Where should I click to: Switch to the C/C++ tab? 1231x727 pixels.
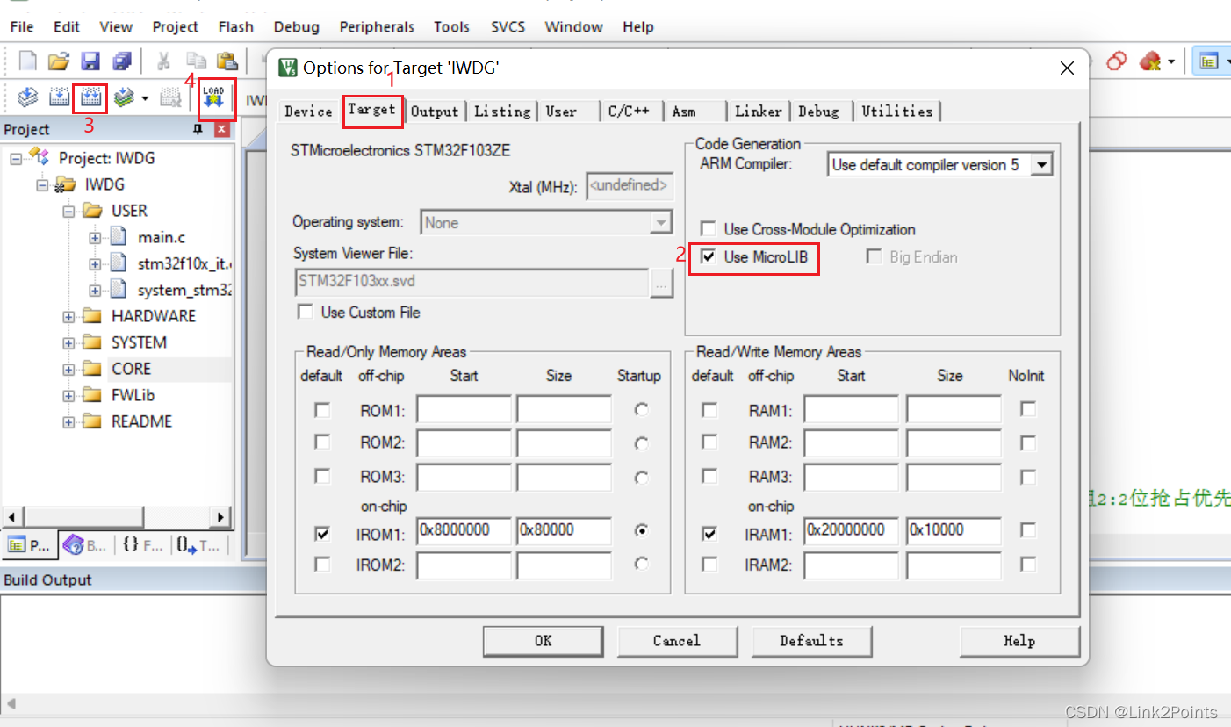pyautogui.click(x=630, y=112)
